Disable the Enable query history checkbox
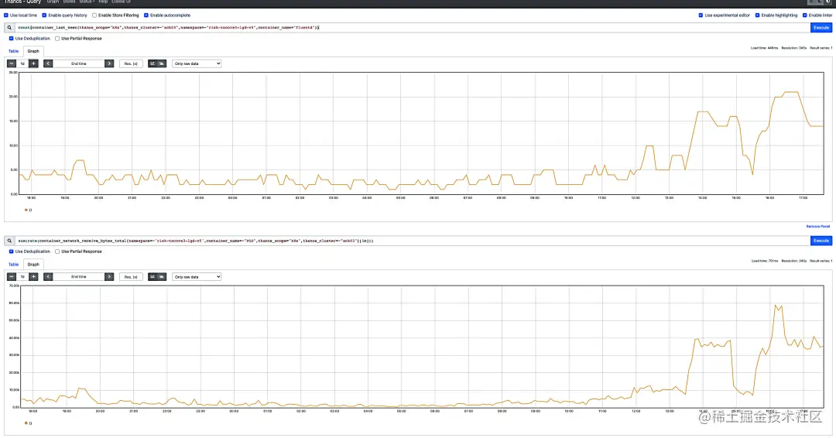The width and height of the screenshot is (836, 438). [44, 15]
